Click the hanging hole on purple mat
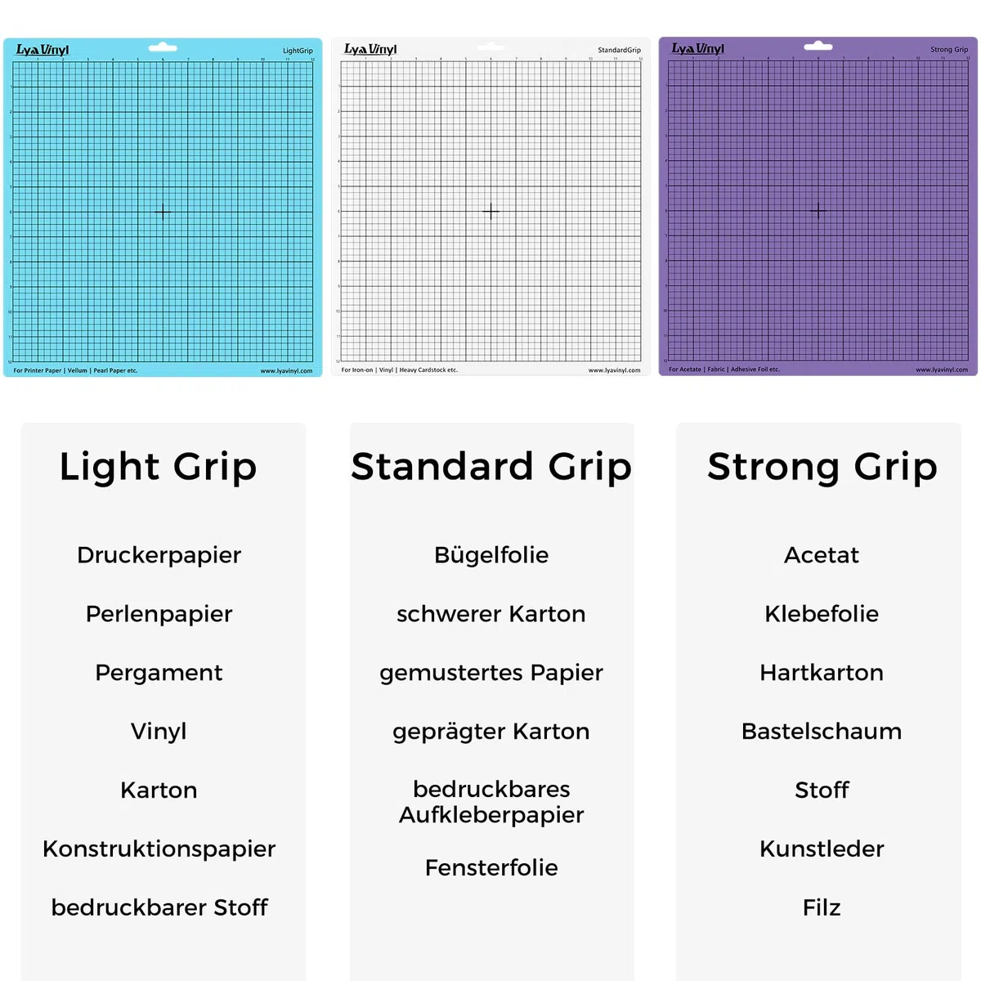981x981 pixels. click(818, 46)
